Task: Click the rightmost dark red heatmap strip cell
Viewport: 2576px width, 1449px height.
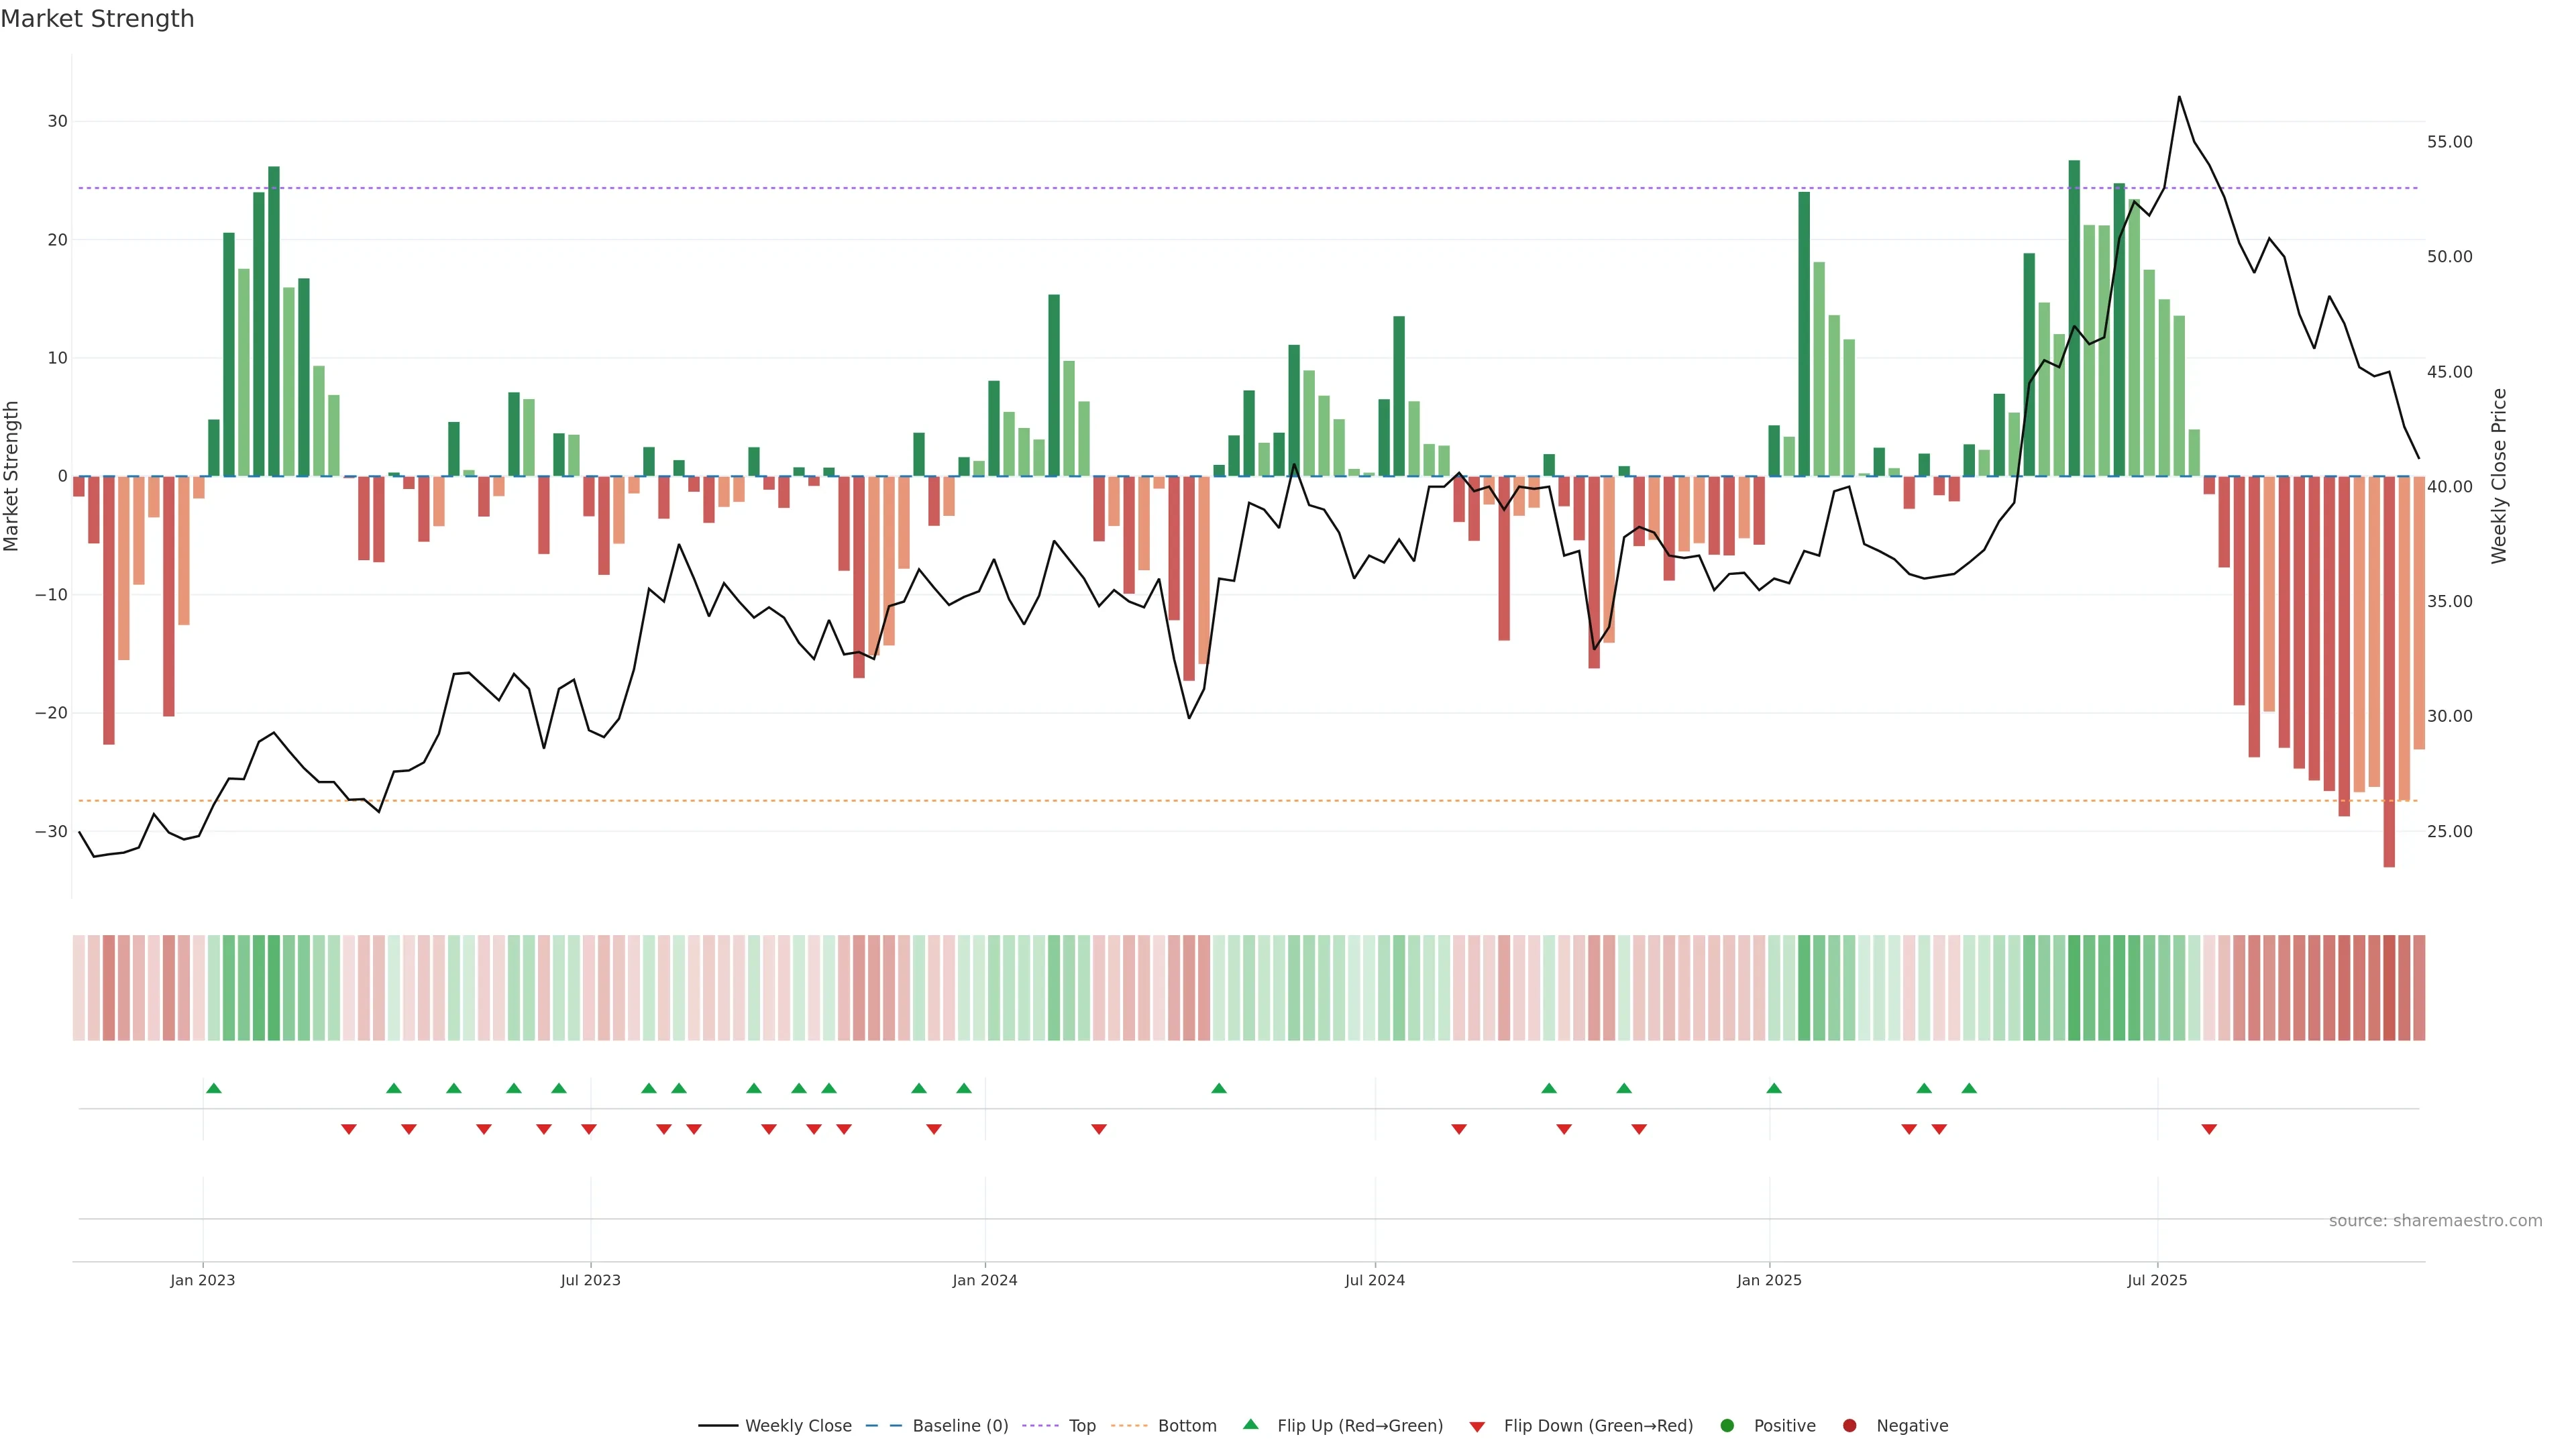Action: point(2419,988)
